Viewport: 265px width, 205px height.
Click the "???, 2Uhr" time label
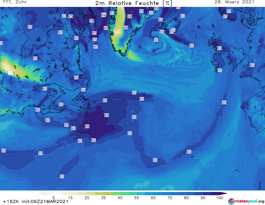pyautogui.click(x=15, y=2)
